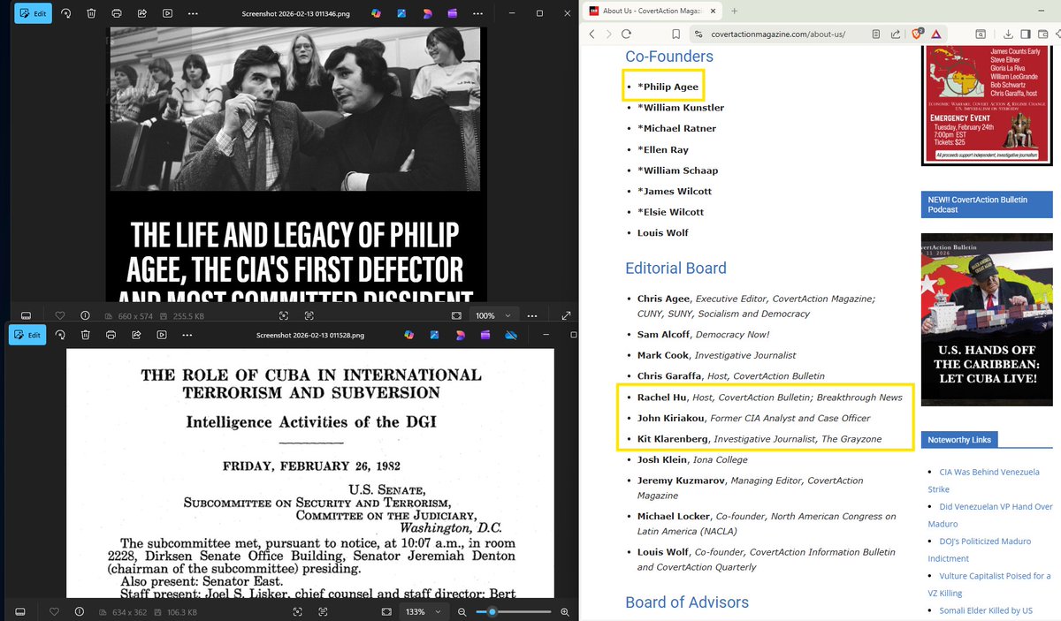Share the image in top Photos window
This screenshot has width=1061, height=621.
pyautogui.click(x=142, y=13)
